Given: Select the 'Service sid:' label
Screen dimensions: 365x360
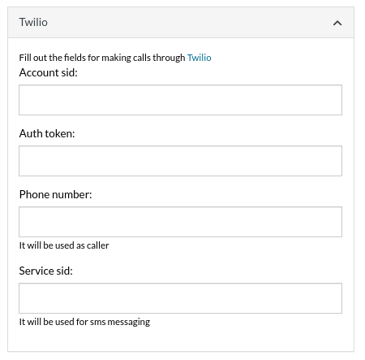Looking at the screenshot, I should (x=46, y=271).
